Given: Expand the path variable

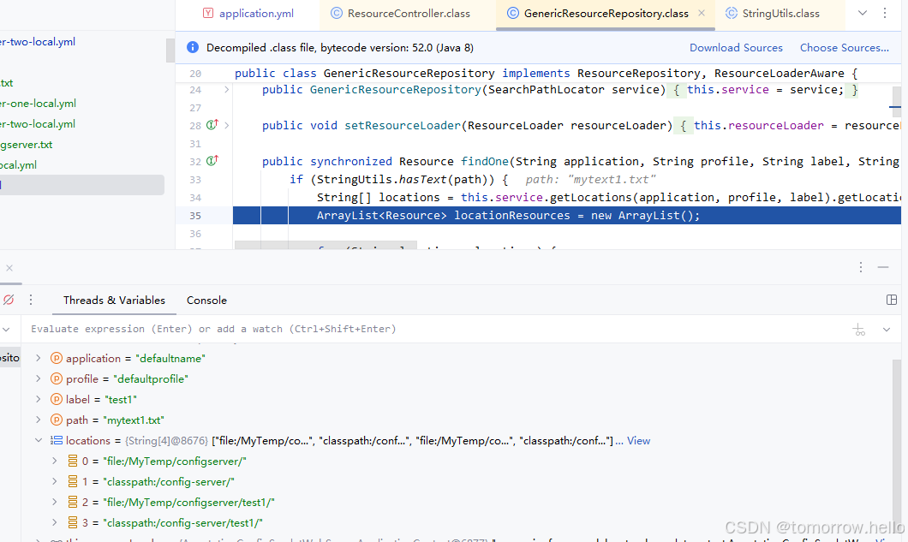Looking at the screenshot, I should 39,420.
